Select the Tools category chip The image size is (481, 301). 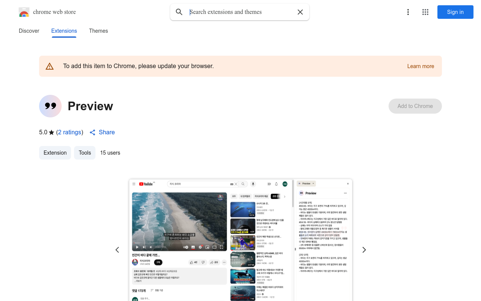point(85,153)
